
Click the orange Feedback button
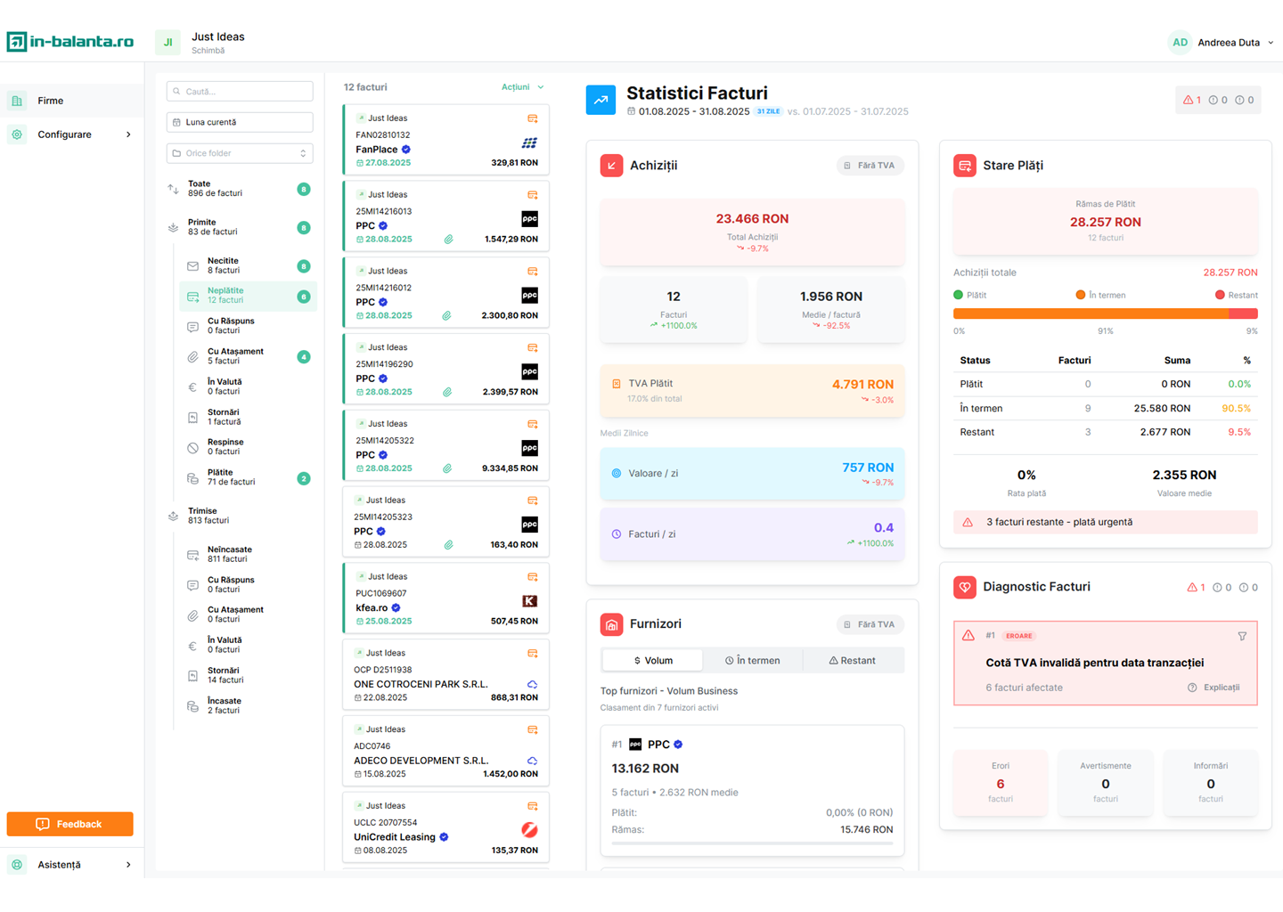(69, 824)
